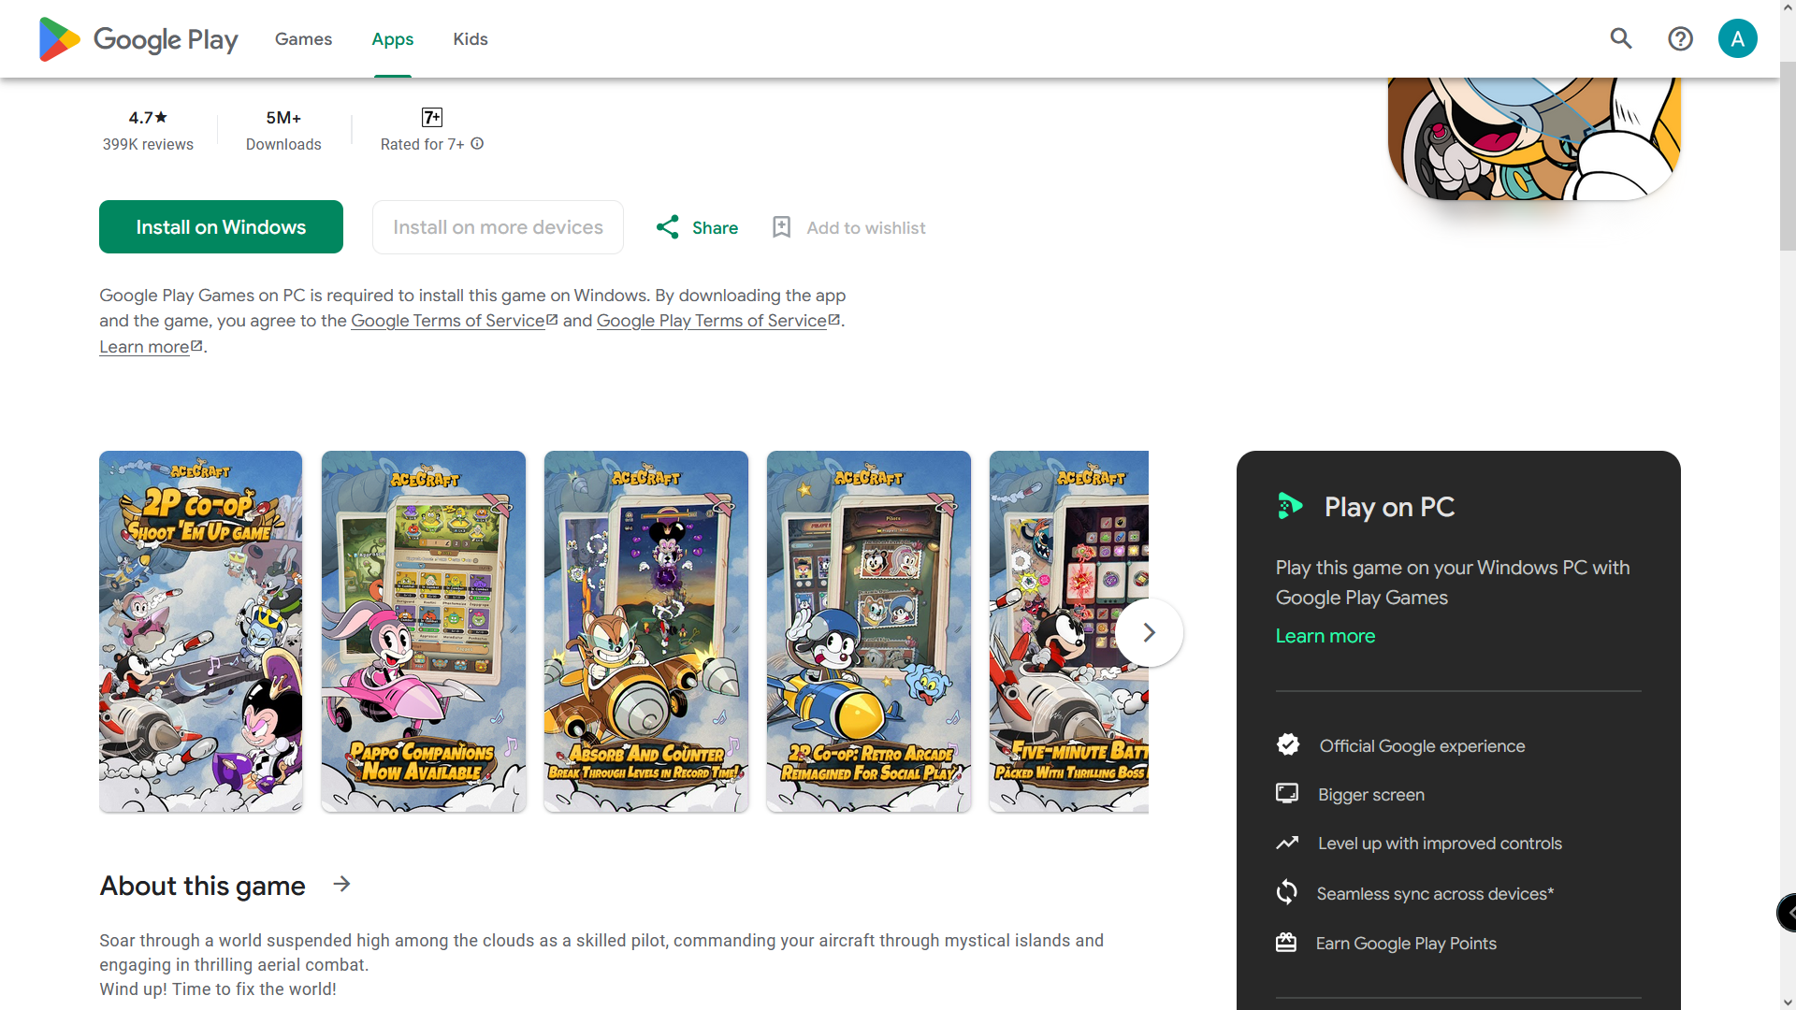1796x1010 pixels.
Task: Click Seamless sync across devices text
Action: click(x=1435, y=894)
